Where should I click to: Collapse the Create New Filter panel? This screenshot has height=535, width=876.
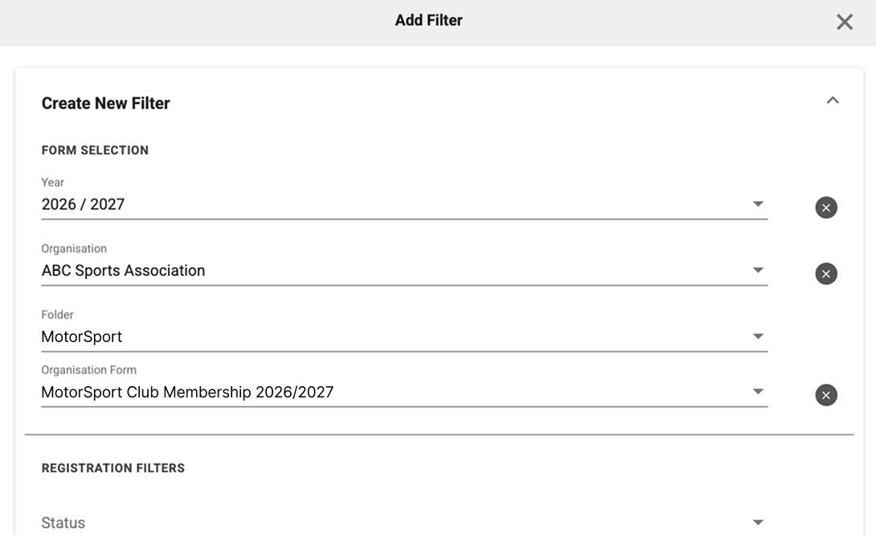pyautogui.click(x=833, y=101)
